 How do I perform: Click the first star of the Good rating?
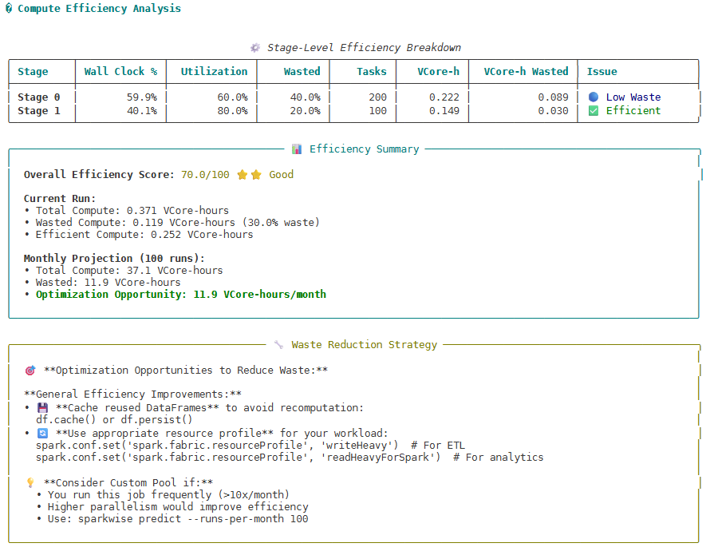pos(243,175)
